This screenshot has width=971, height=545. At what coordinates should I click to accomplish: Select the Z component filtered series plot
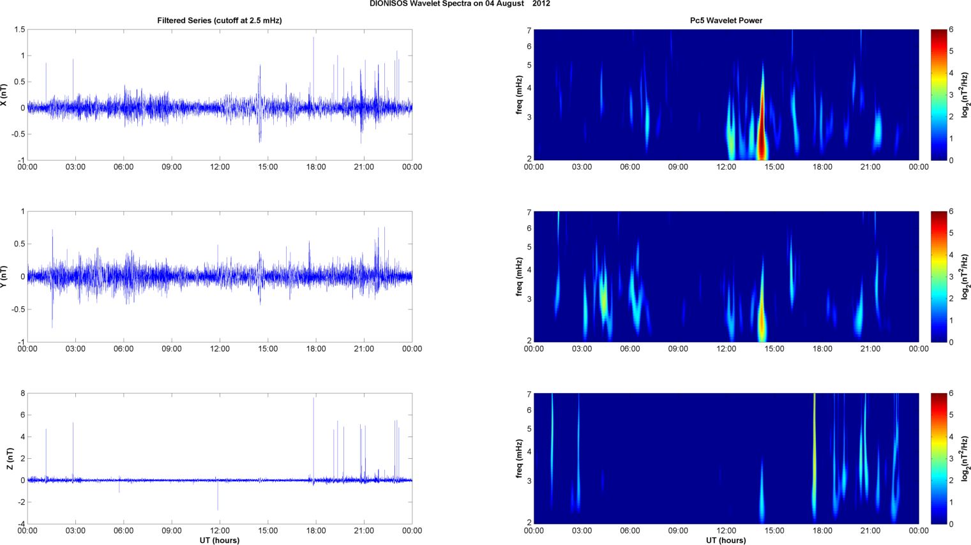220,458
